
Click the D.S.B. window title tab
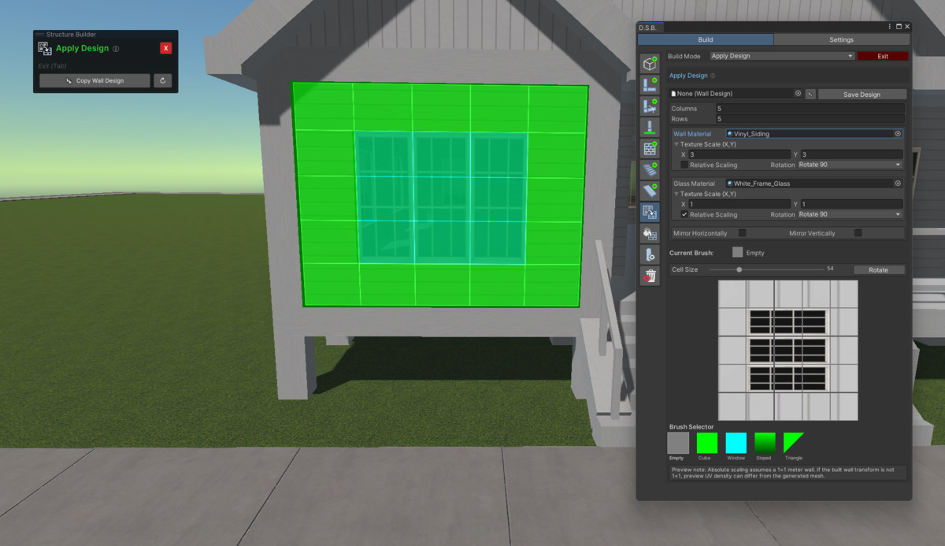[651, 27]
